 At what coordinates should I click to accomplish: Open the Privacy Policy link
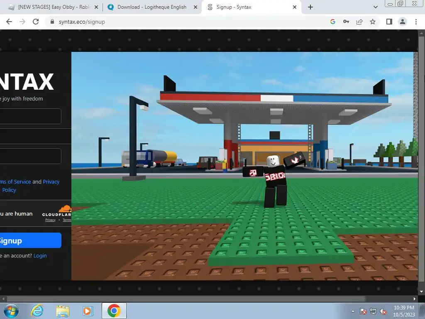pyautogui.click(x=31, y=186)
